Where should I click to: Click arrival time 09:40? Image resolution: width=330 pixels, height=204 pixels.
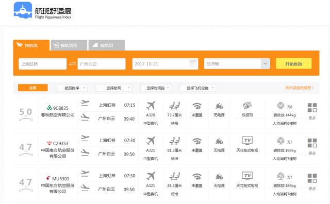pos(129,119)
